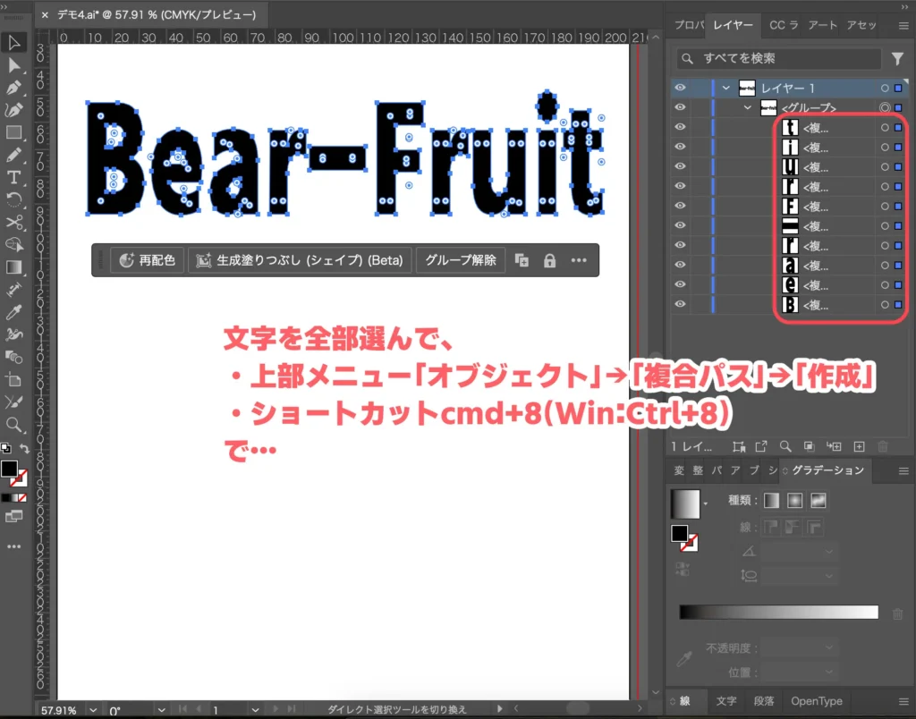The height and width of the screenshot is (719, 916).
Task: Hide レイヤー 1 with eye icon
Action: tap(681, 88)
